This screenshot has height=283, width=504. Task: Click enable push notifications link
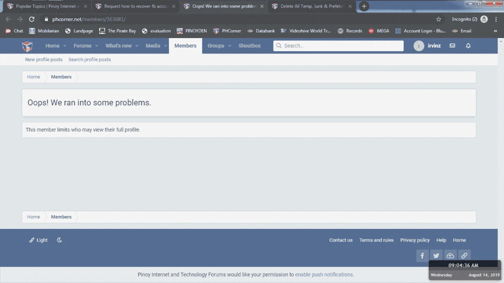[x=324, y=275]
